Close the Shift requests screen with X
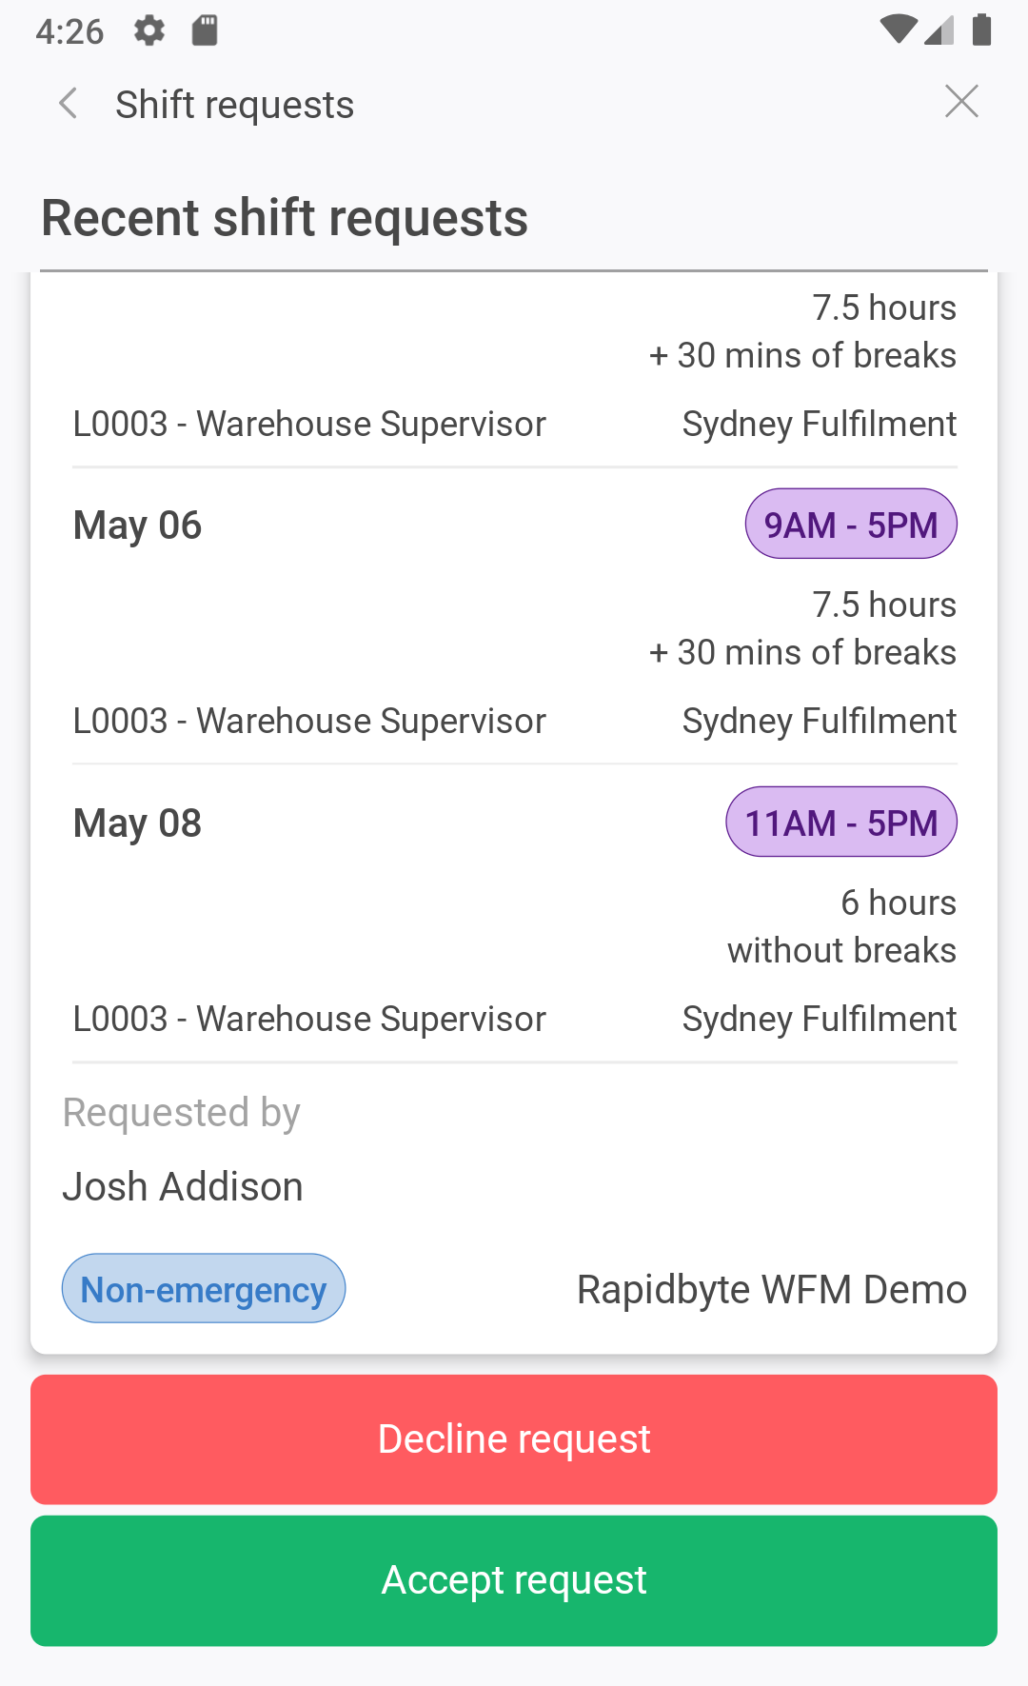The height and width of the screenshot is (1686, 1028). pyautogui.click(x=961, y=101)
